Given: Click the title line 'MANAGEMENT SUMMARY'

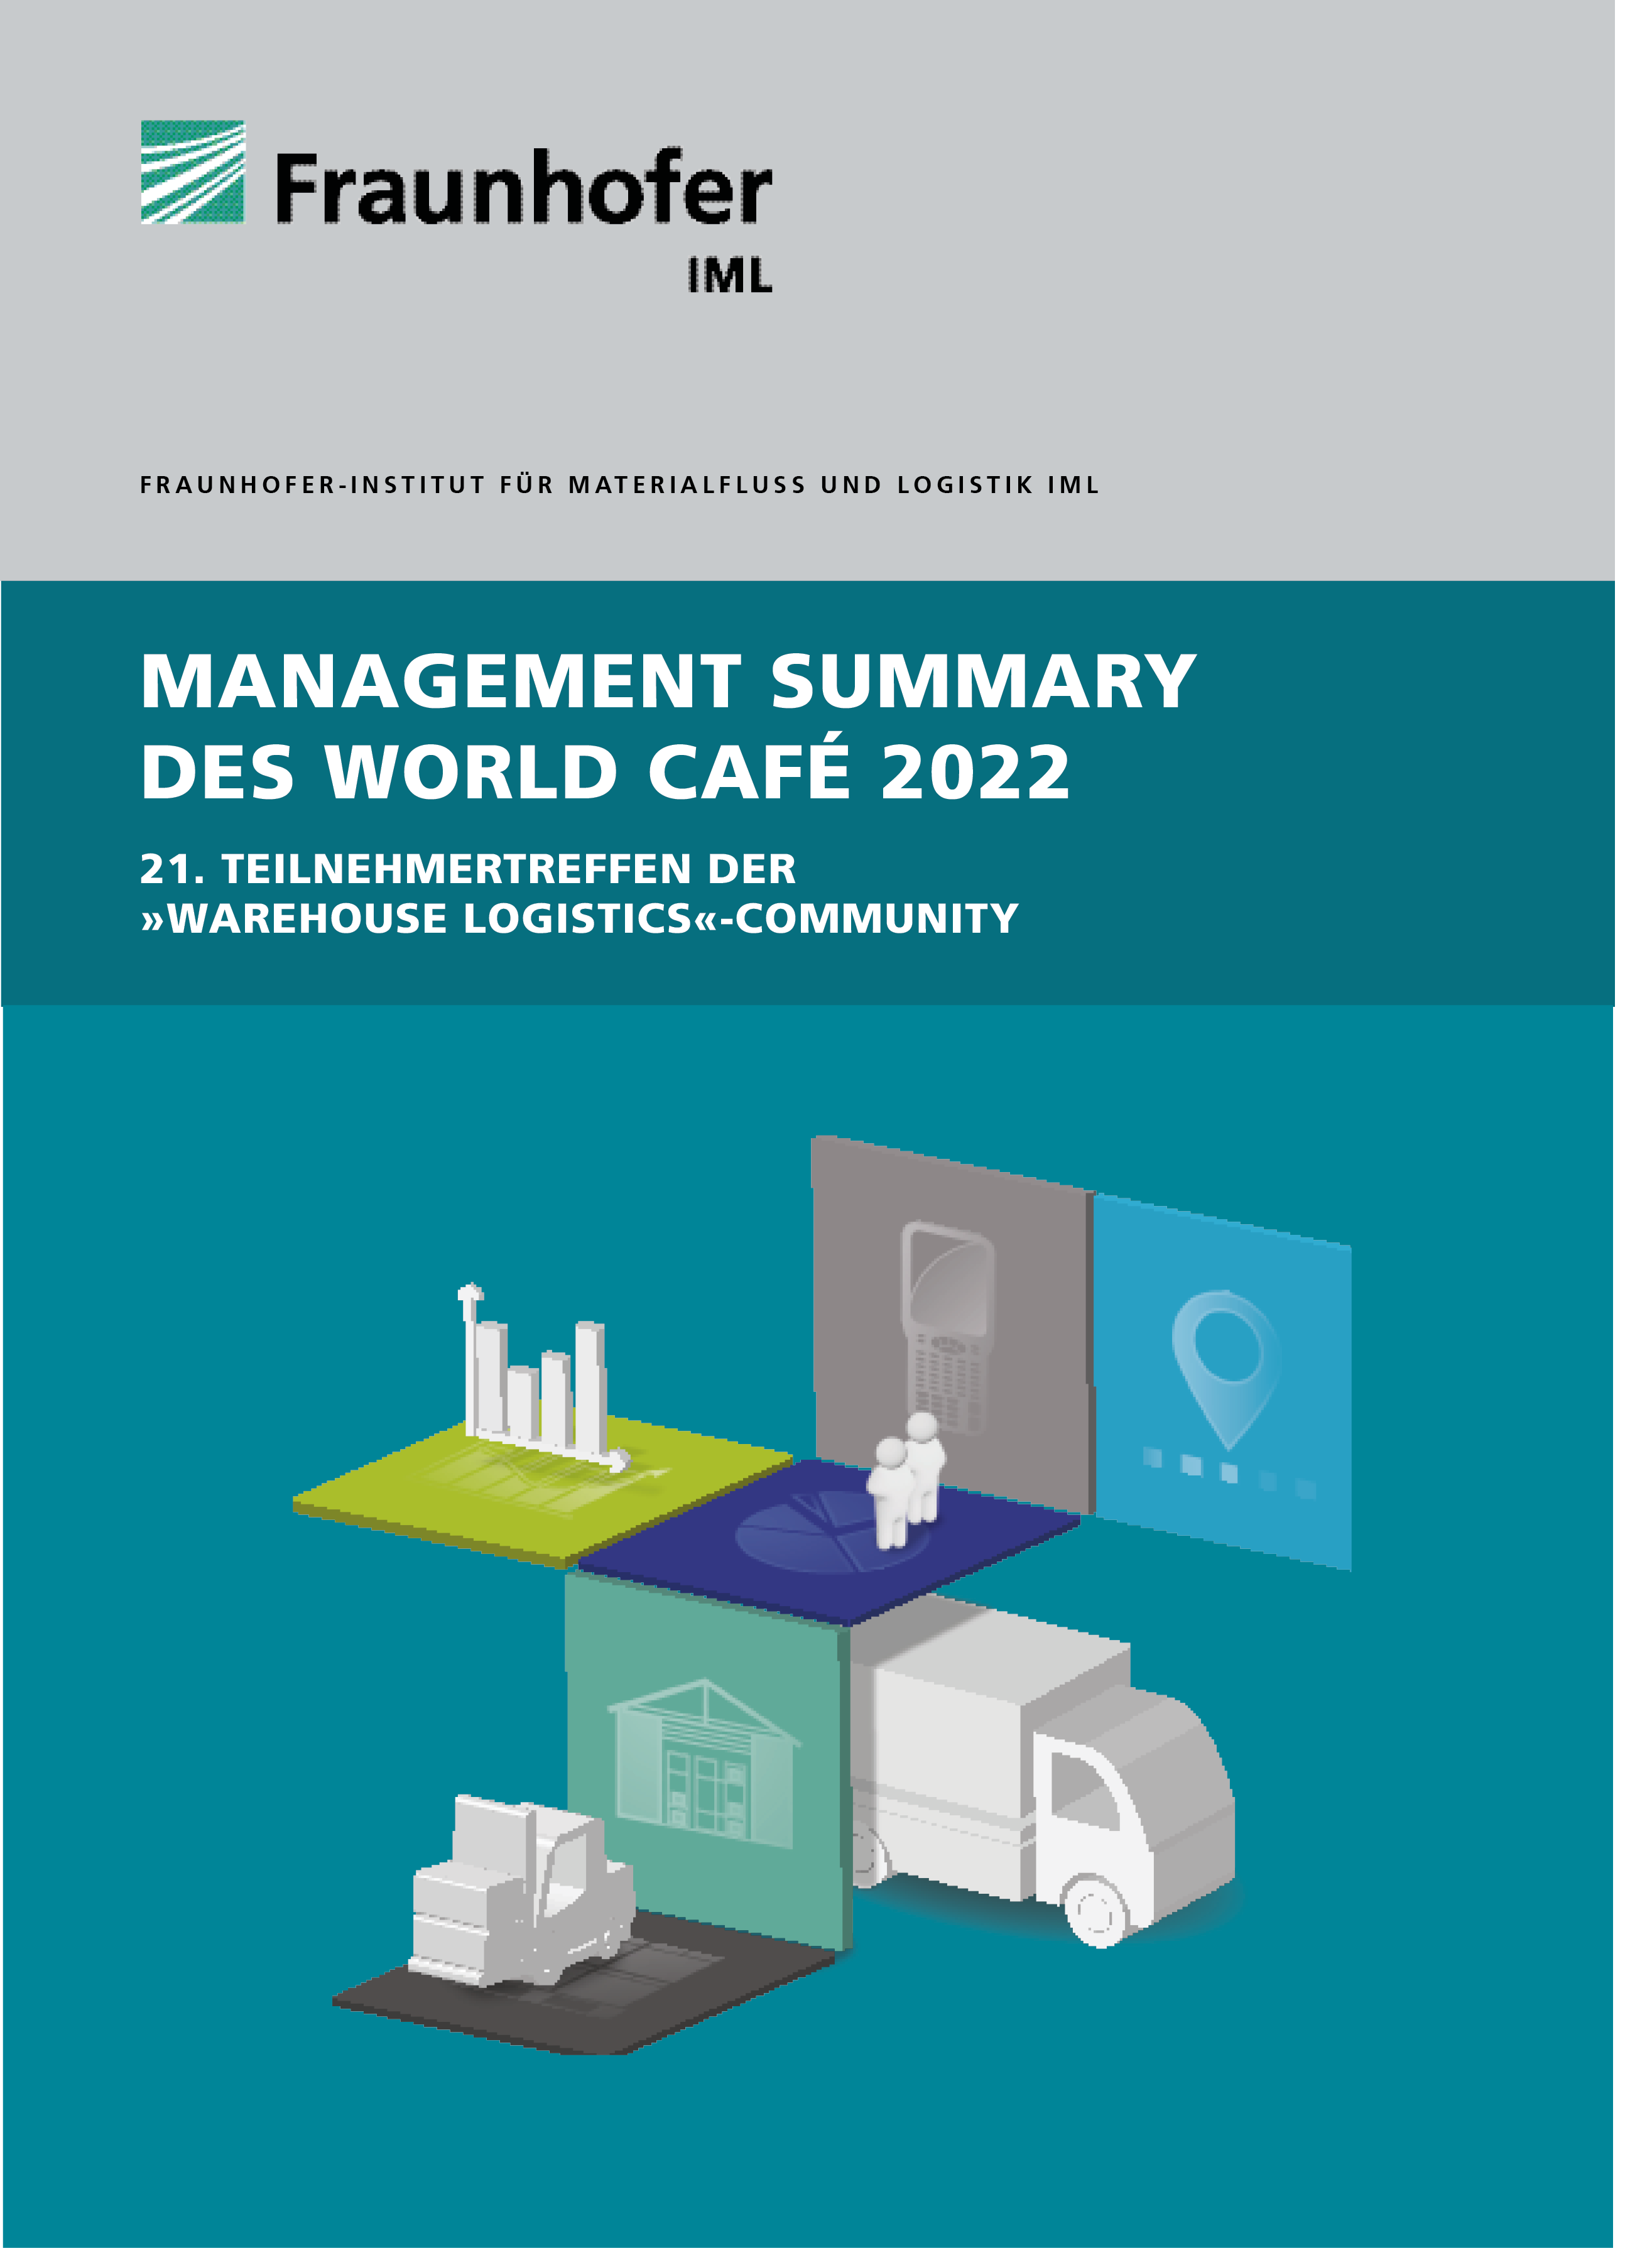Looking at the screenshot, I should coord(668,681).
